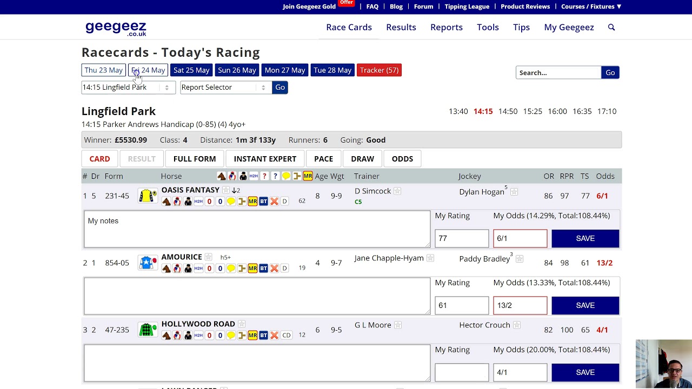
Task: Click the jockey icon in header row
Action: point(232,176)
